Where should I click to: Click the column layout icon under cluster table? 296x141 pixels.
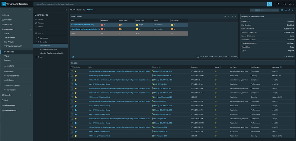[73, 57]
